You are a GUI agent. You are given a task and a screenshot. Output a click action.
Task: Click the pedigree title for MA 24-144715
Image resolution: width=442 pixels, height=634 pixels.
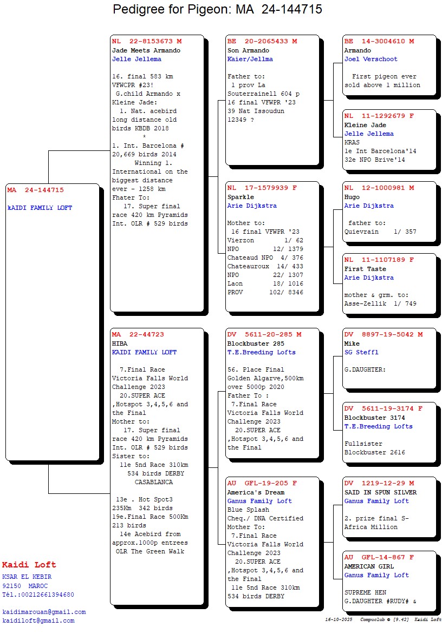(x=217, y=9)
